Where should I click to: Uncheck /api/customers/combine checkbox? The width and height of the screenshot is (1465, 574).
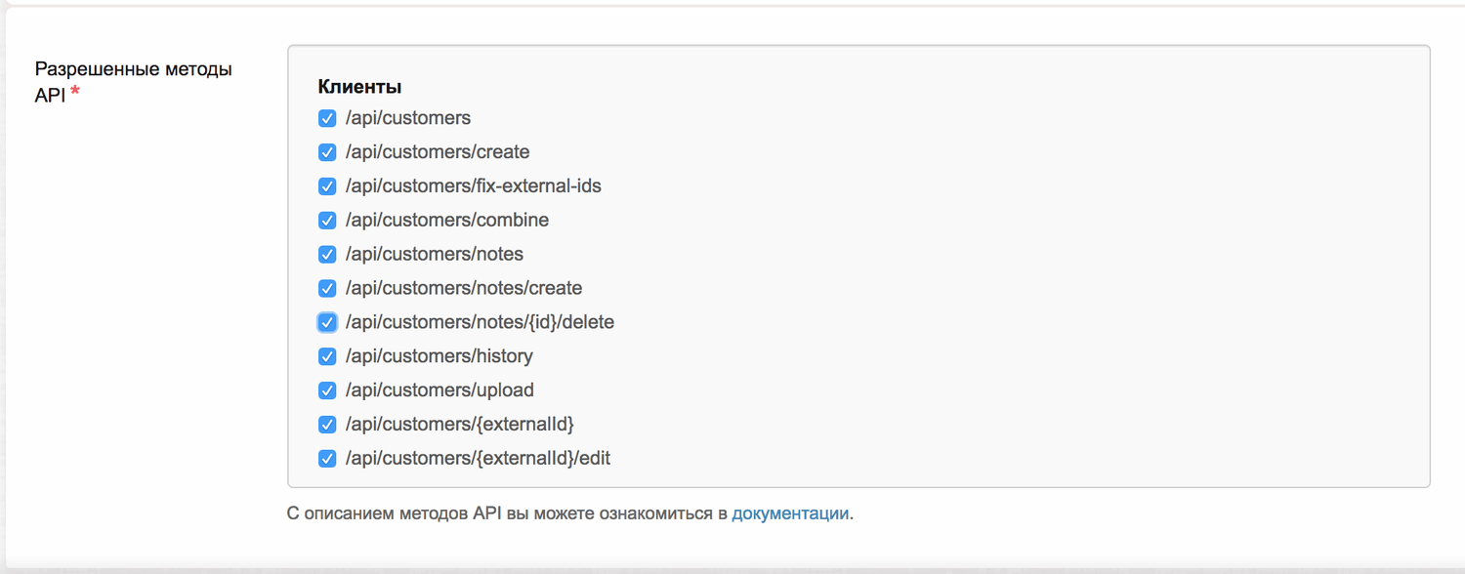[x=327, y=221]
